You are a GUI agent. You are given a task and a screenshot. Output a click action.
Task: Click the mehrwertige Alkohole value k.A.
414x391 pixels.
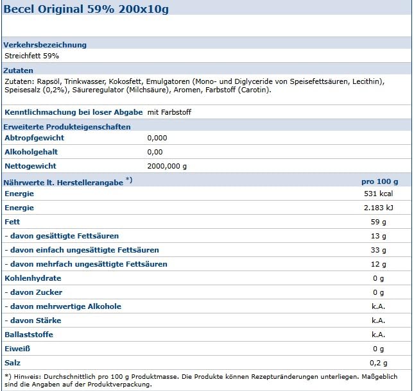tap(378, 306)
